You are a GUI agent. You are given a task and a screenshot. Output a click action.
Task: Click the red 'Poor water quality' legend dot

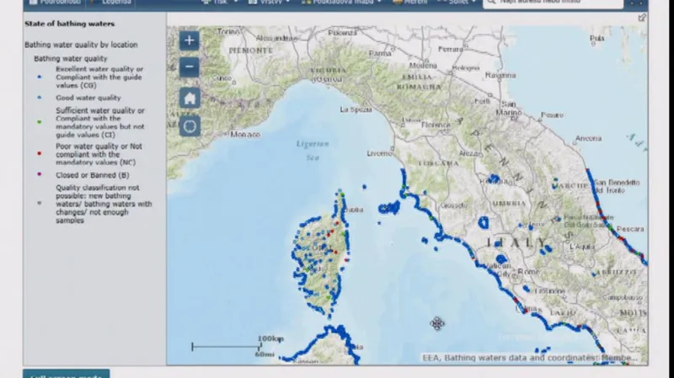coord(39,153)
